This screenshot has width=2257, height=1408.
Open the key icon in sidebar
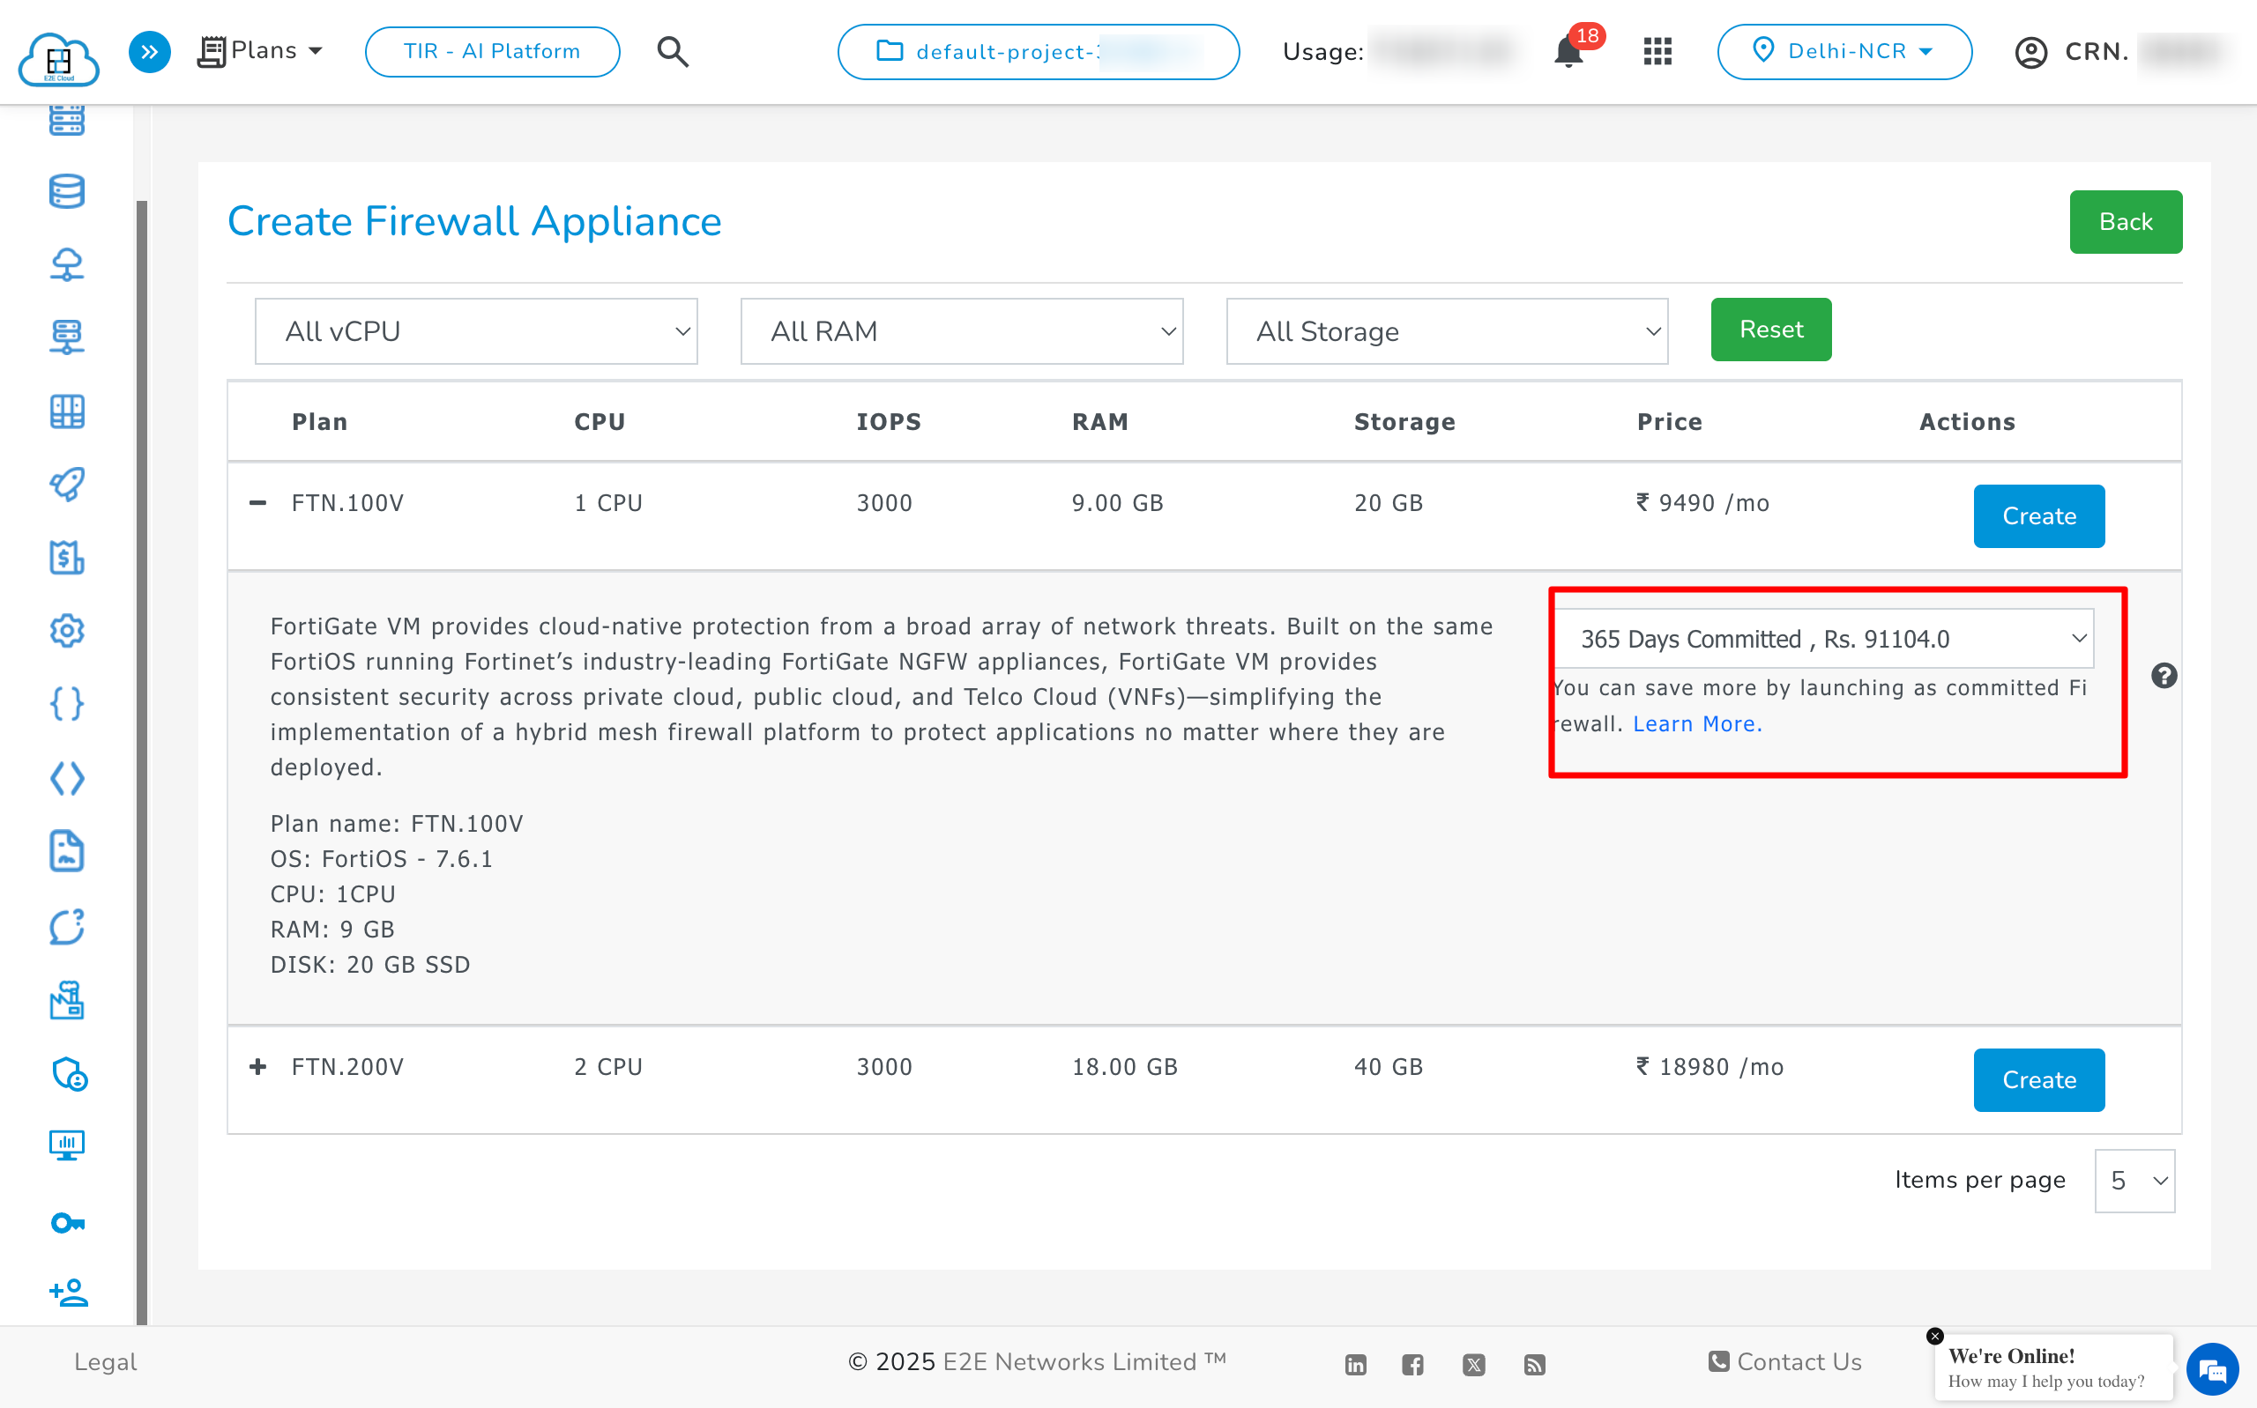[x=66, y=1222]
